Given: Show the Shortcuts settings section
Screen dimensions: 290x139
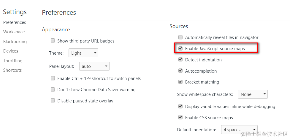Looking at the screenshot, I should point(12,70).
